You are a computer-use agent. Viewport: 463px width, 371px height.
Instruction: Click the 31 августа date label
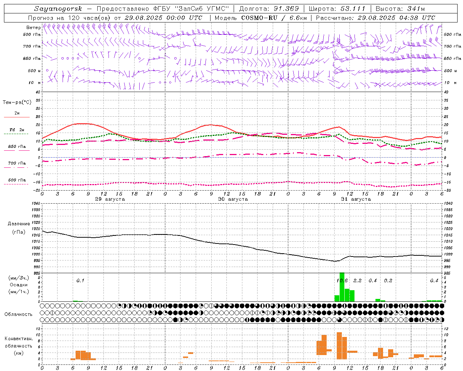coord(356,199)
